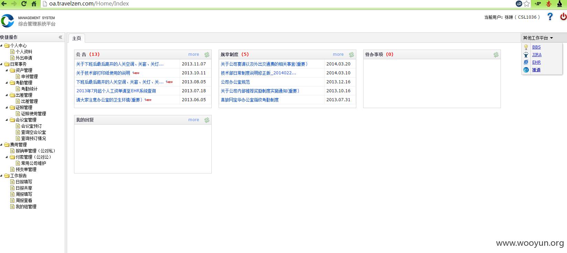Open 真旅网宝华办公室指纹考勤制度 link
Image resolution: width=567 pixels, height=253 pixels.
(250, 100)
